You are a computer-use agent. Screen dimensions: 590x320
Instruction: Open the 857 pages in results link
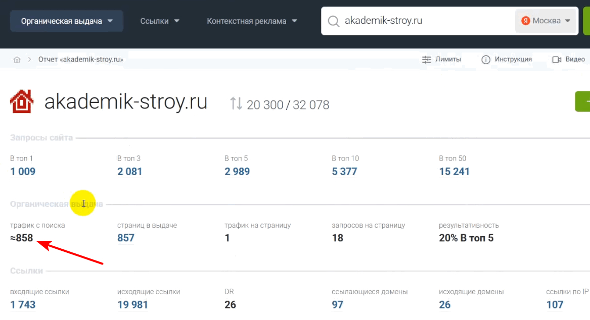tap(126, 238)
